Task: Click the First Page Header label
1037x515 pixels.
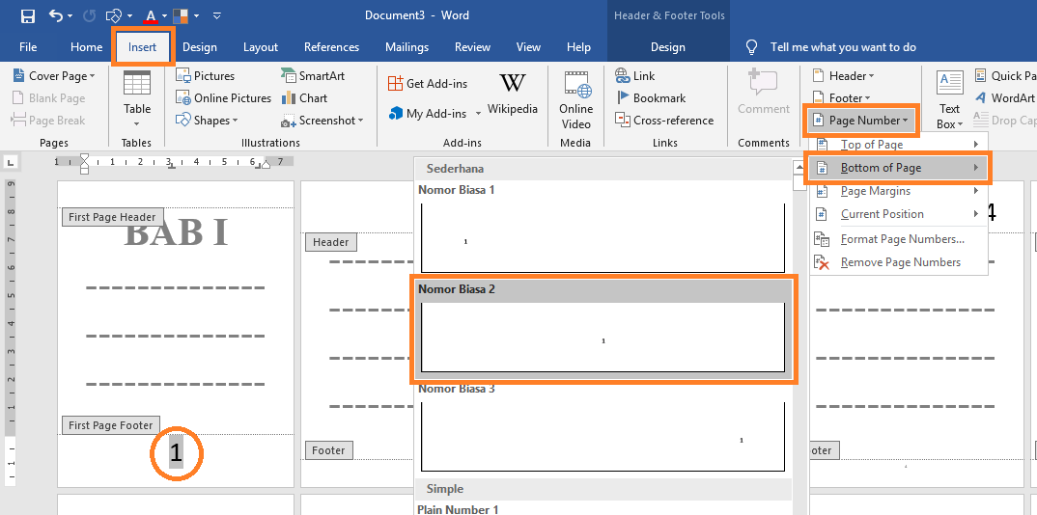Action: [x=112, y=217]
